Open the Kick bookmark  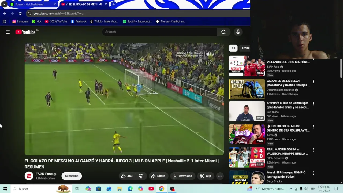point(37,21)
